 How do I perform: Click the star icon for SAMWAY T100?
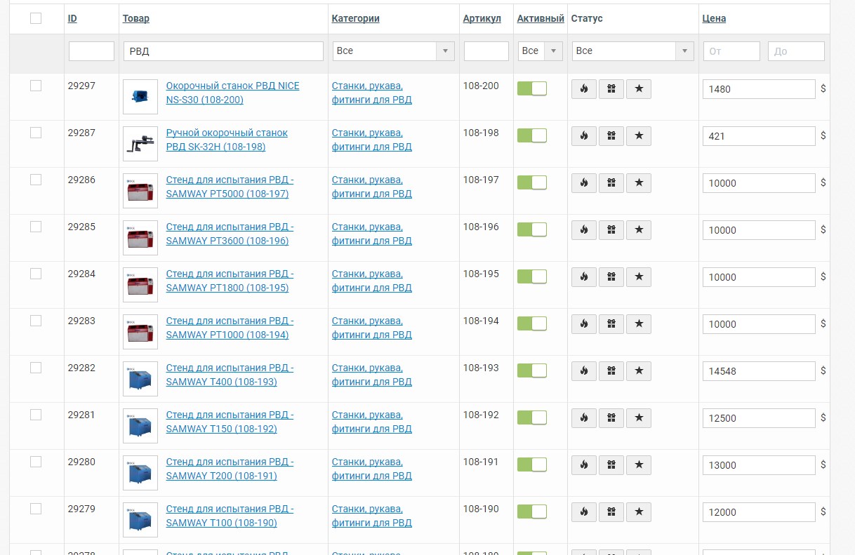[x=639, y=512]
